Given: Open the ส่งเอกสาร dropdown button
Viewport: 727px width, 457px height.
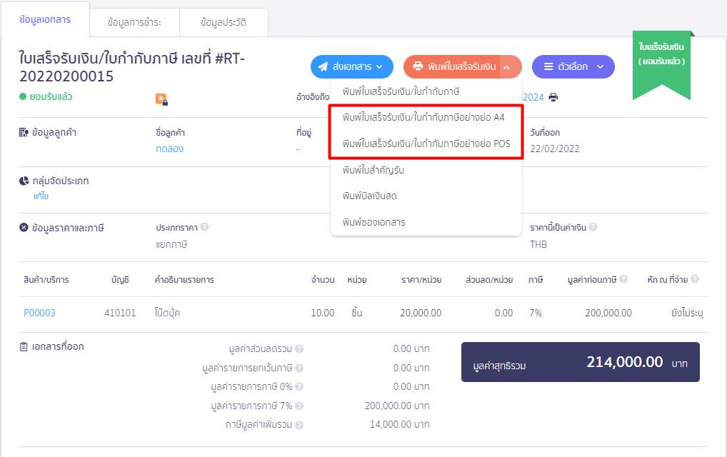Looking at the screenshot, I should 352,66.
